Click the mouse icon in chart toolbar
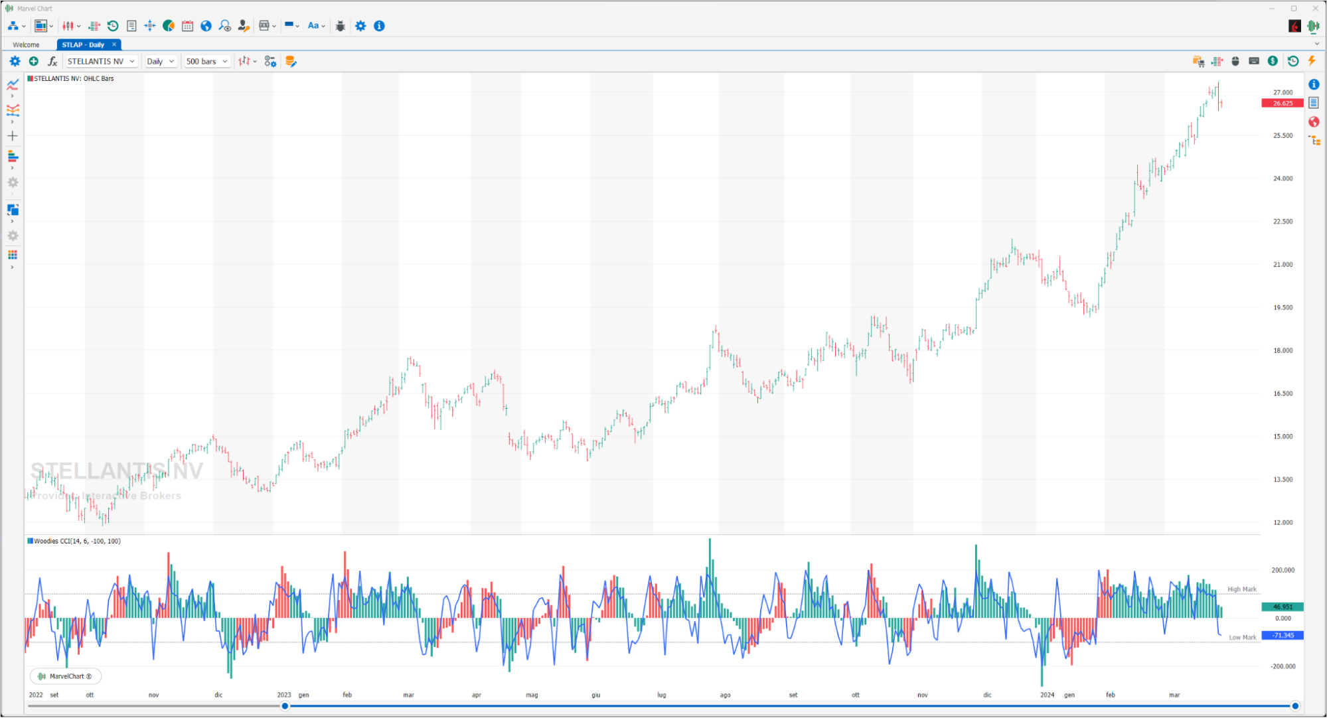 tap(1235, 61)
